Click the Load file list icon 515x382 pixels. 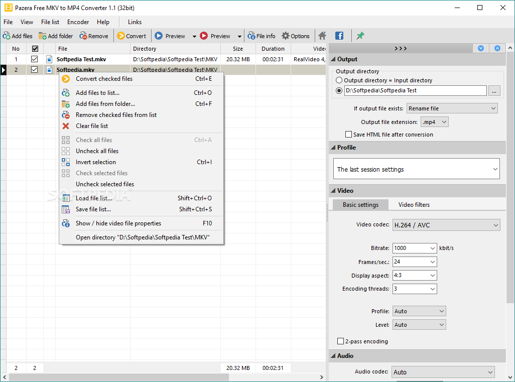(66, 198)
